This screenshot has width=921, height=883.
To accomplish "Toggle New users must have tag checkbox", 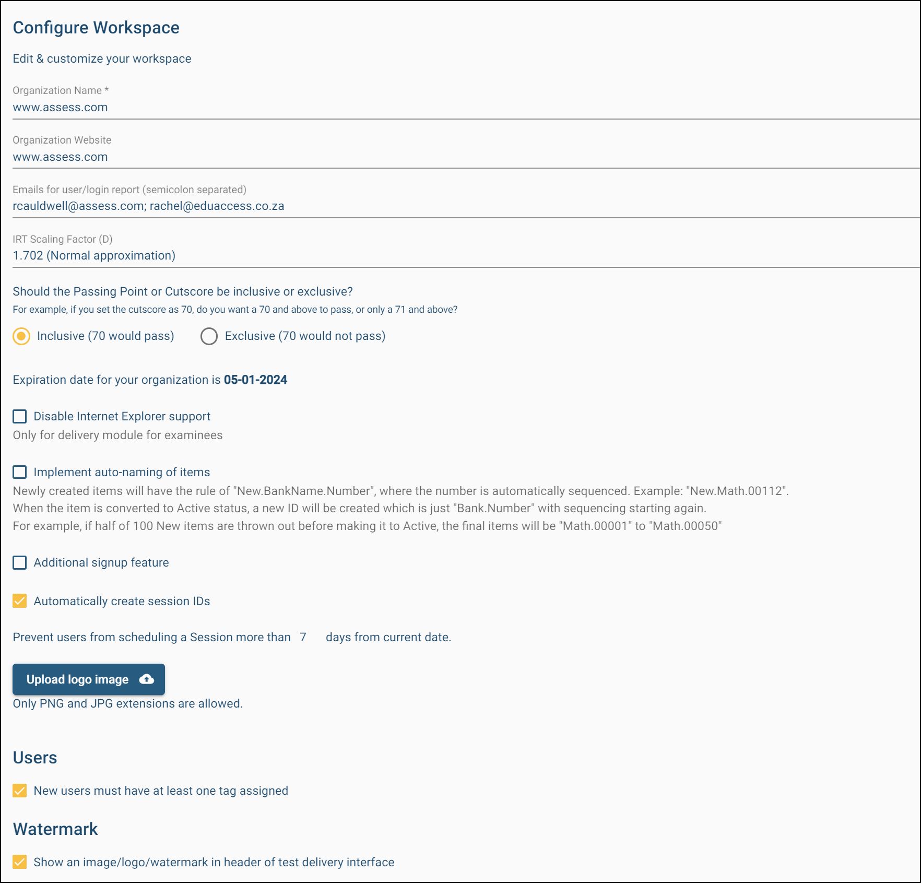I will tap(20, 791).
